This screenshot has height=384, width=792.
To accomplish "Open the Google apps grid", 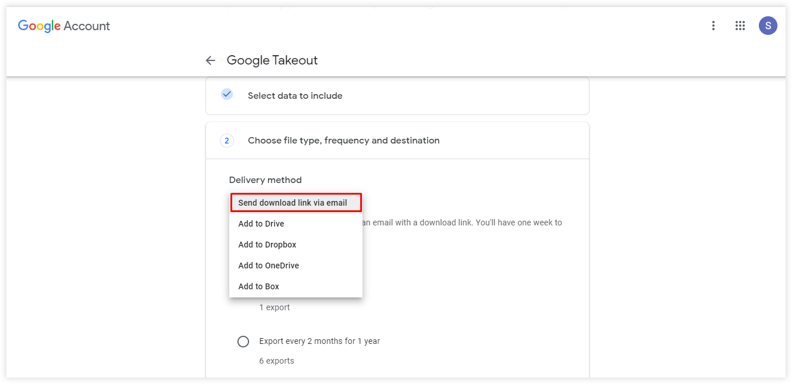I will coord(740,26).
